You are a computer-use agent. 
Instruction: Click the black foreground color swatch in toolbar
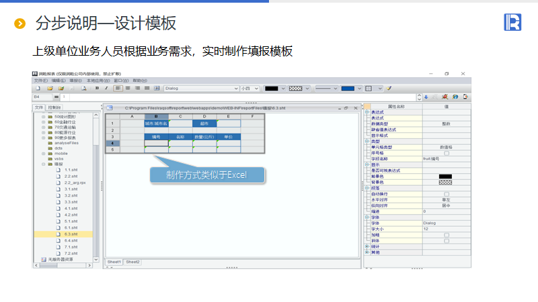click(x=272, y=89)
